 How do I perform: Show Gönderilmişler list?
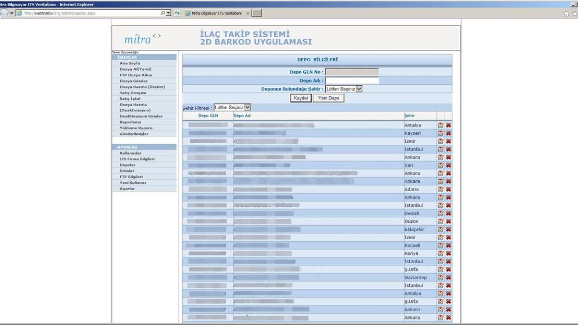(134, 134)
